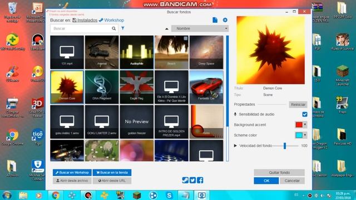Viewport: 356px width, 200px height.
Task: Click Buscar en la tienda button
Action: 112,173
